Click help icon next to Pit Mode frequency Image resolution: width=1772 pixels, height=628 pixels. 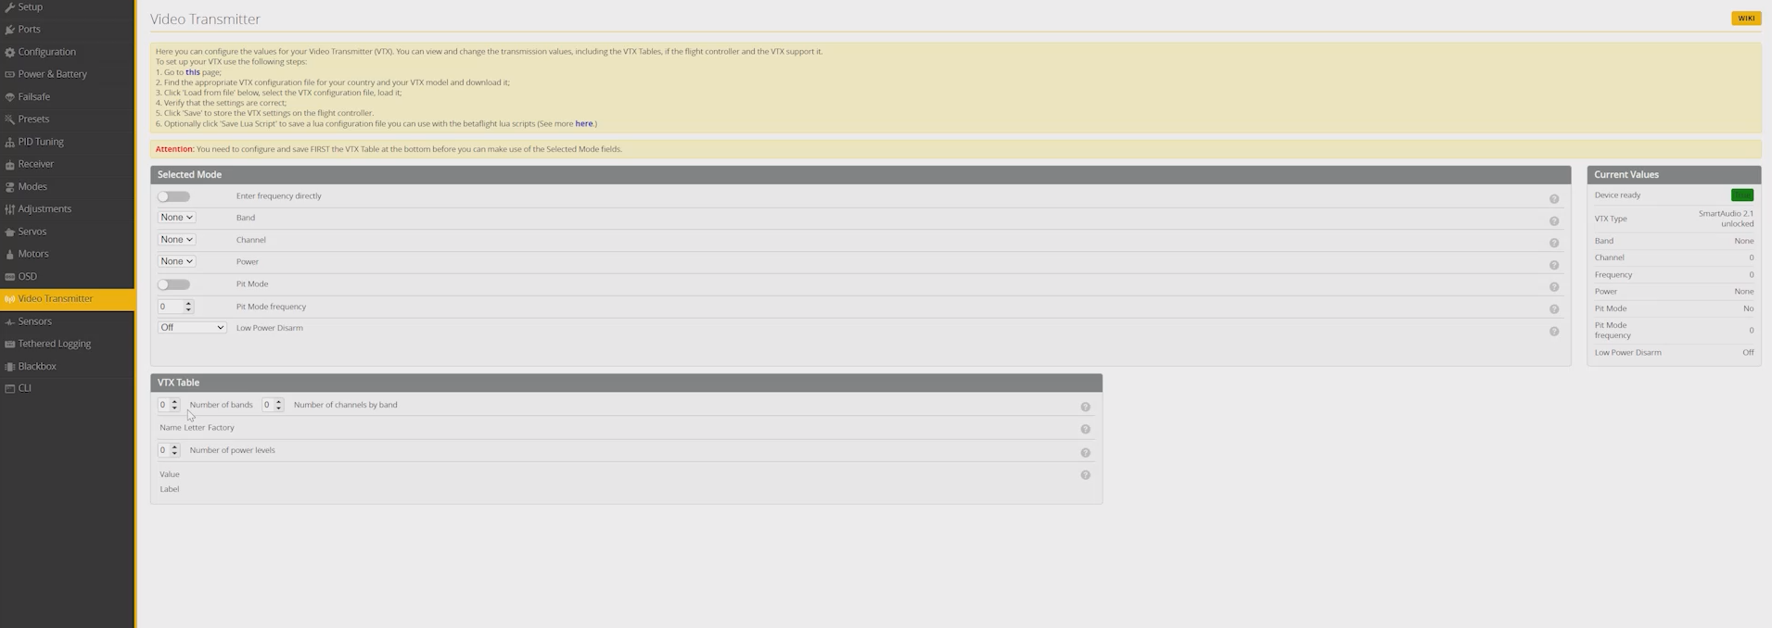click(x=1553, y=309)
